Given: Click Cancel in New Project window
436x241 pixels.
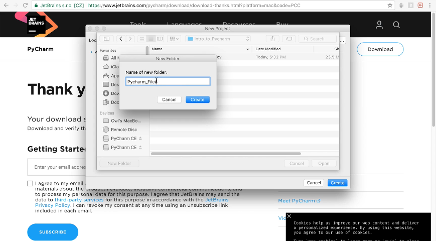Looking at the screenshot, I should point(314,183).
